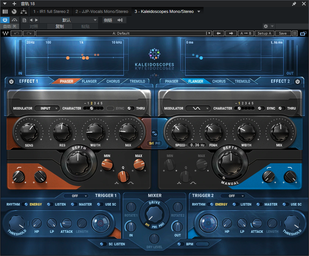Open Effect 1 MODULATOR INPUT dropdown
The height and width of the screenshot is (256, 309).
pyautogui.click(x=47, y=108)
